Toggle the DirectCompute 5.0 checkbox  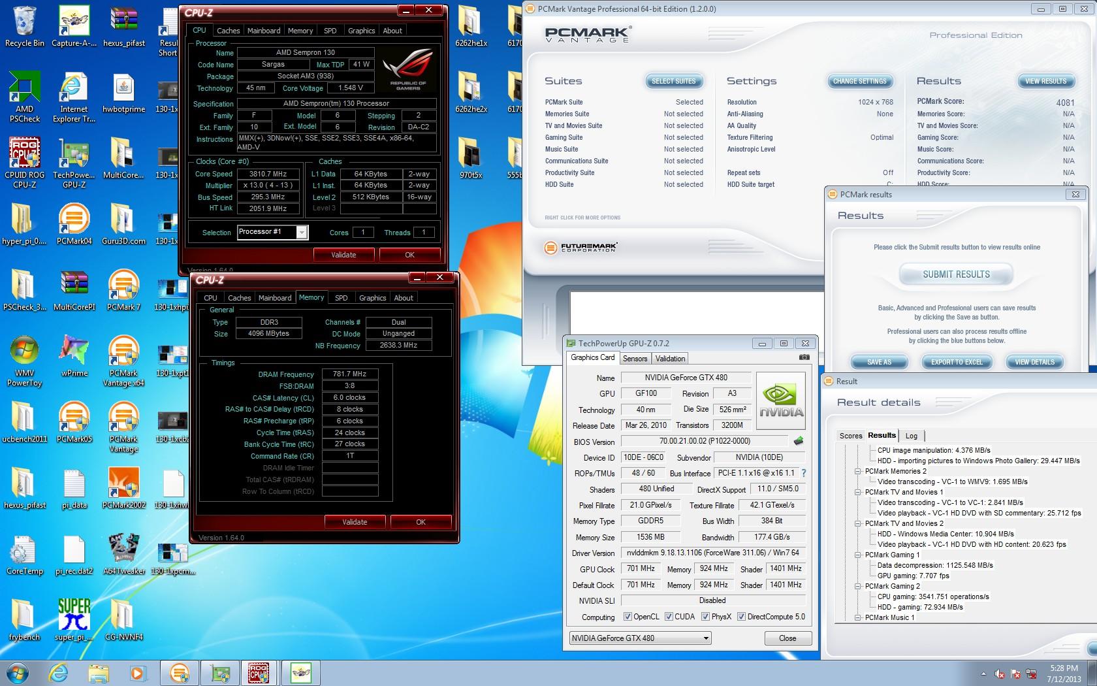point(741,616)
